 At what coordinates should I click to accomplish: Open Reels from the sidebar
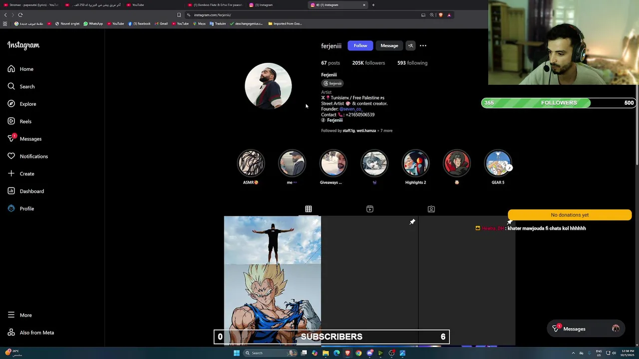click(x=19, y=121)
